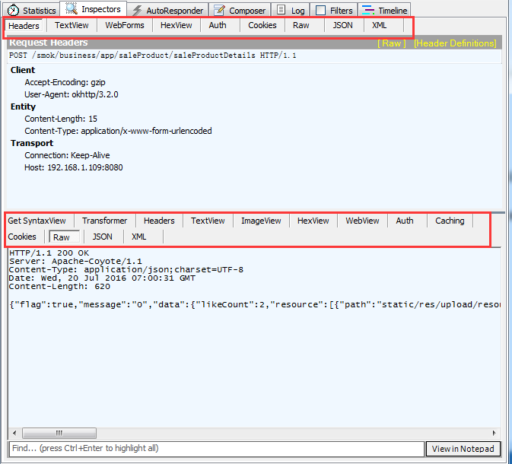Open the Composer tab
512x464 pixels.
(x=240, y=11)
